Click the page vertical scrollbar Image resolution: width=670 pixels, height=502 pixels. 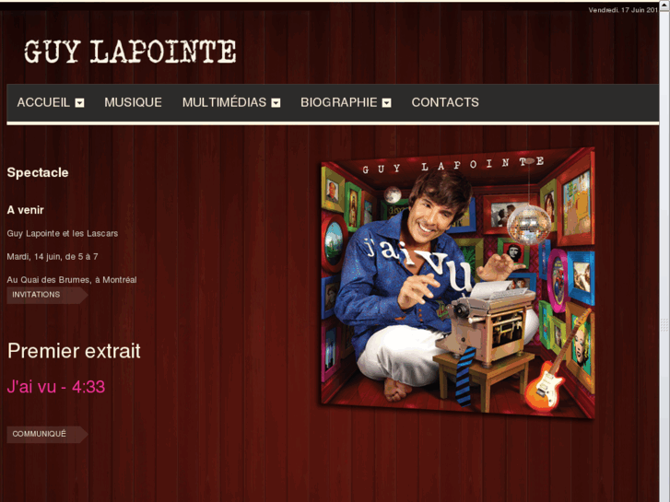point(664,252)
